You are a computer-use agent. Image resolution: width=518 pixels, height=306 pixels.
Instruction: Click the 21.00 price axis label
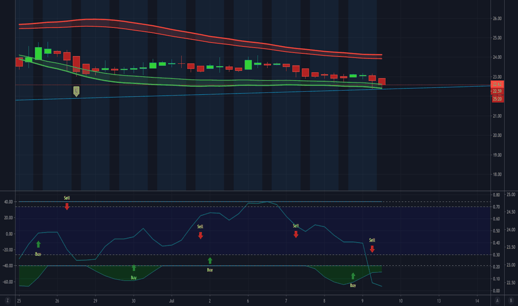click(x=497, y=116)
